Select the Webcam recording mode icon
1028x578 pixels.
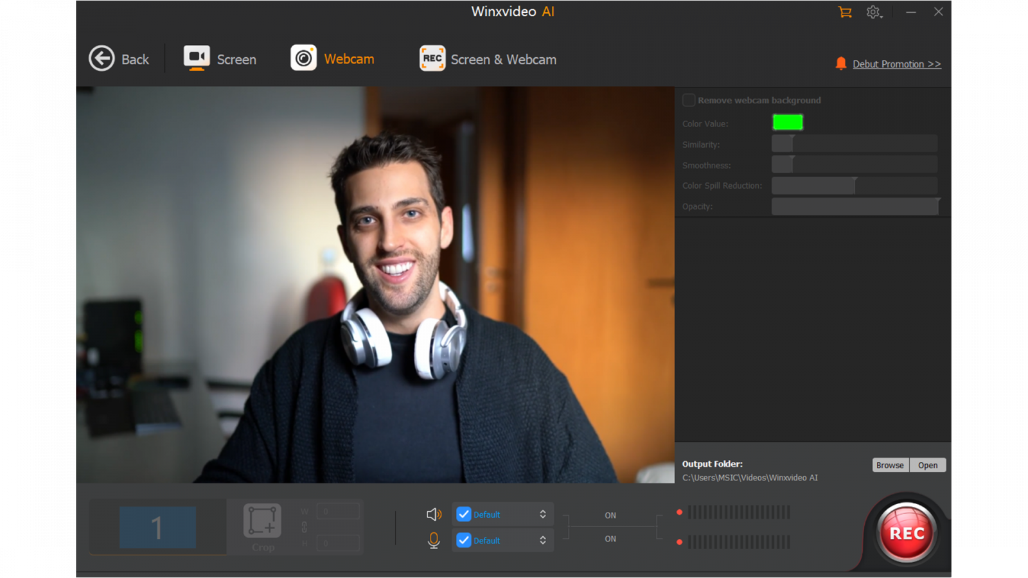[303, 58]
